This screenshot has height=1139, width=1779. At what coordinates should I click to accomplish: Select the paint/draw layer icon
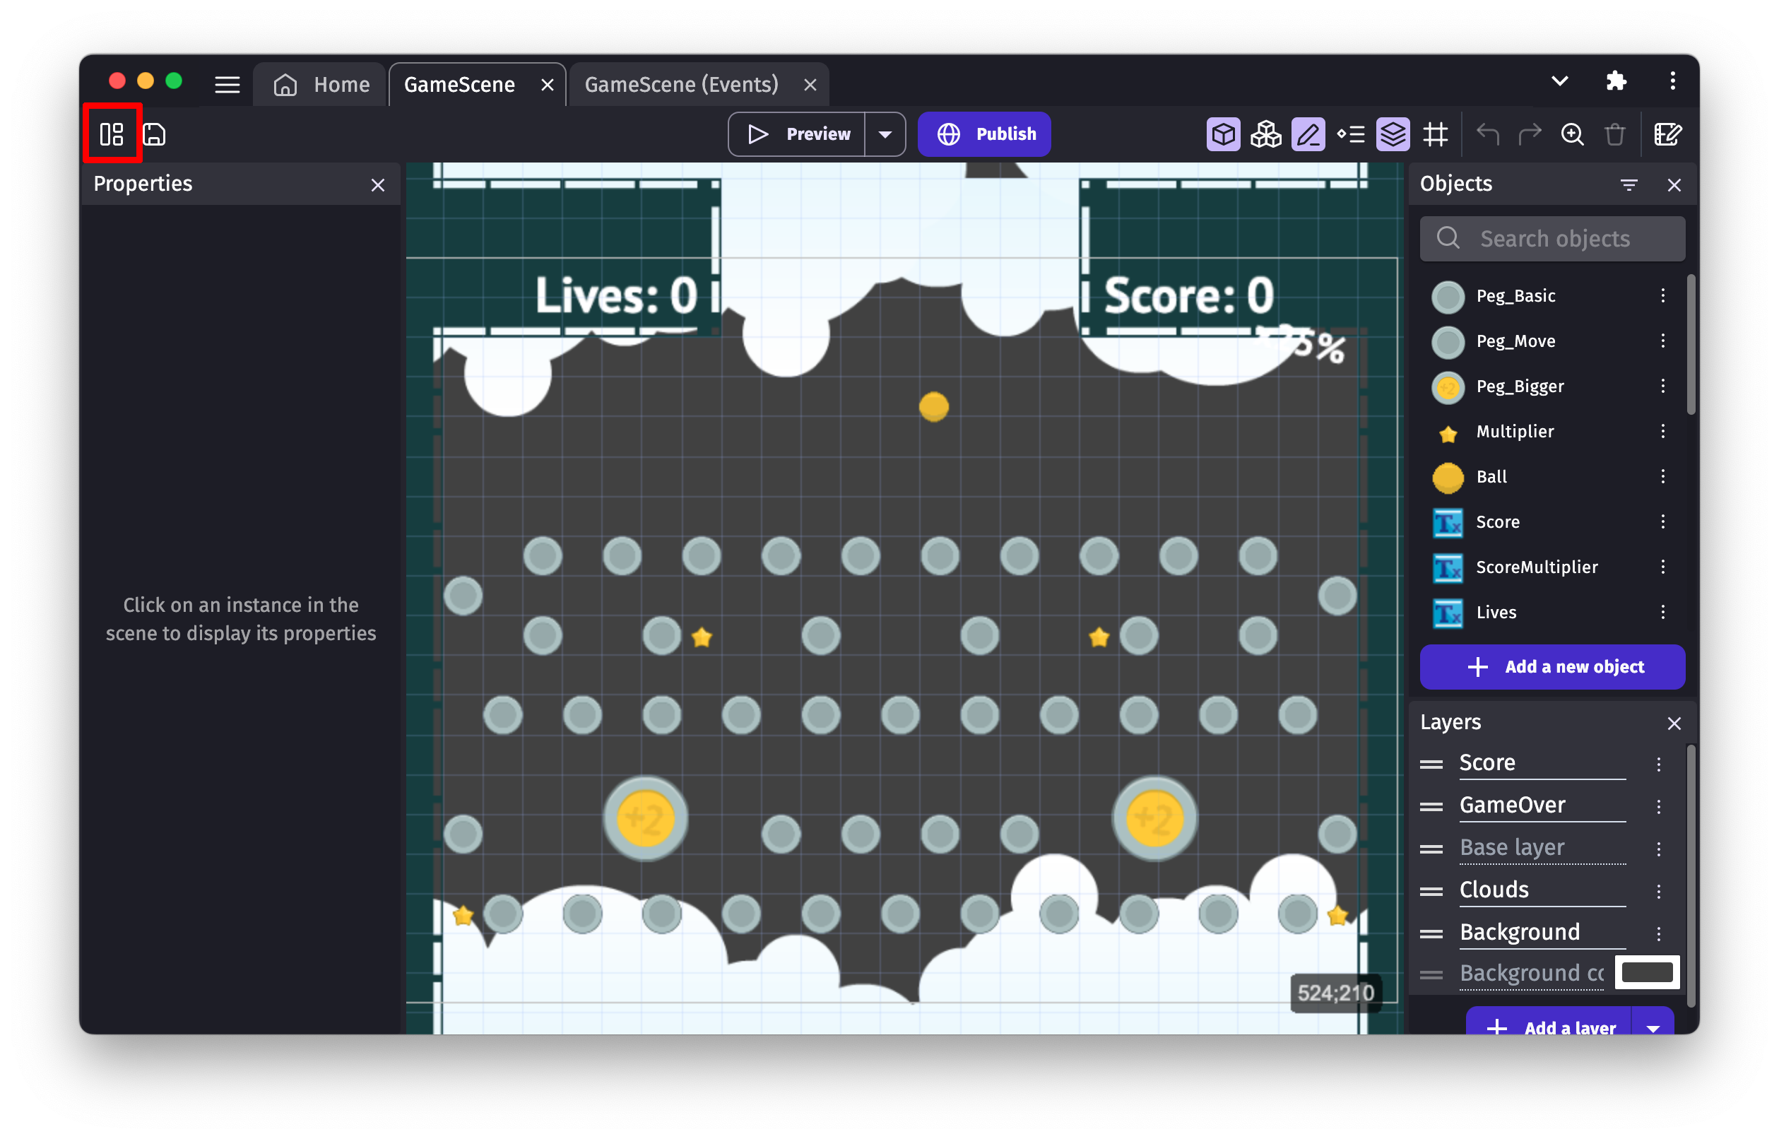[1308, 135]
